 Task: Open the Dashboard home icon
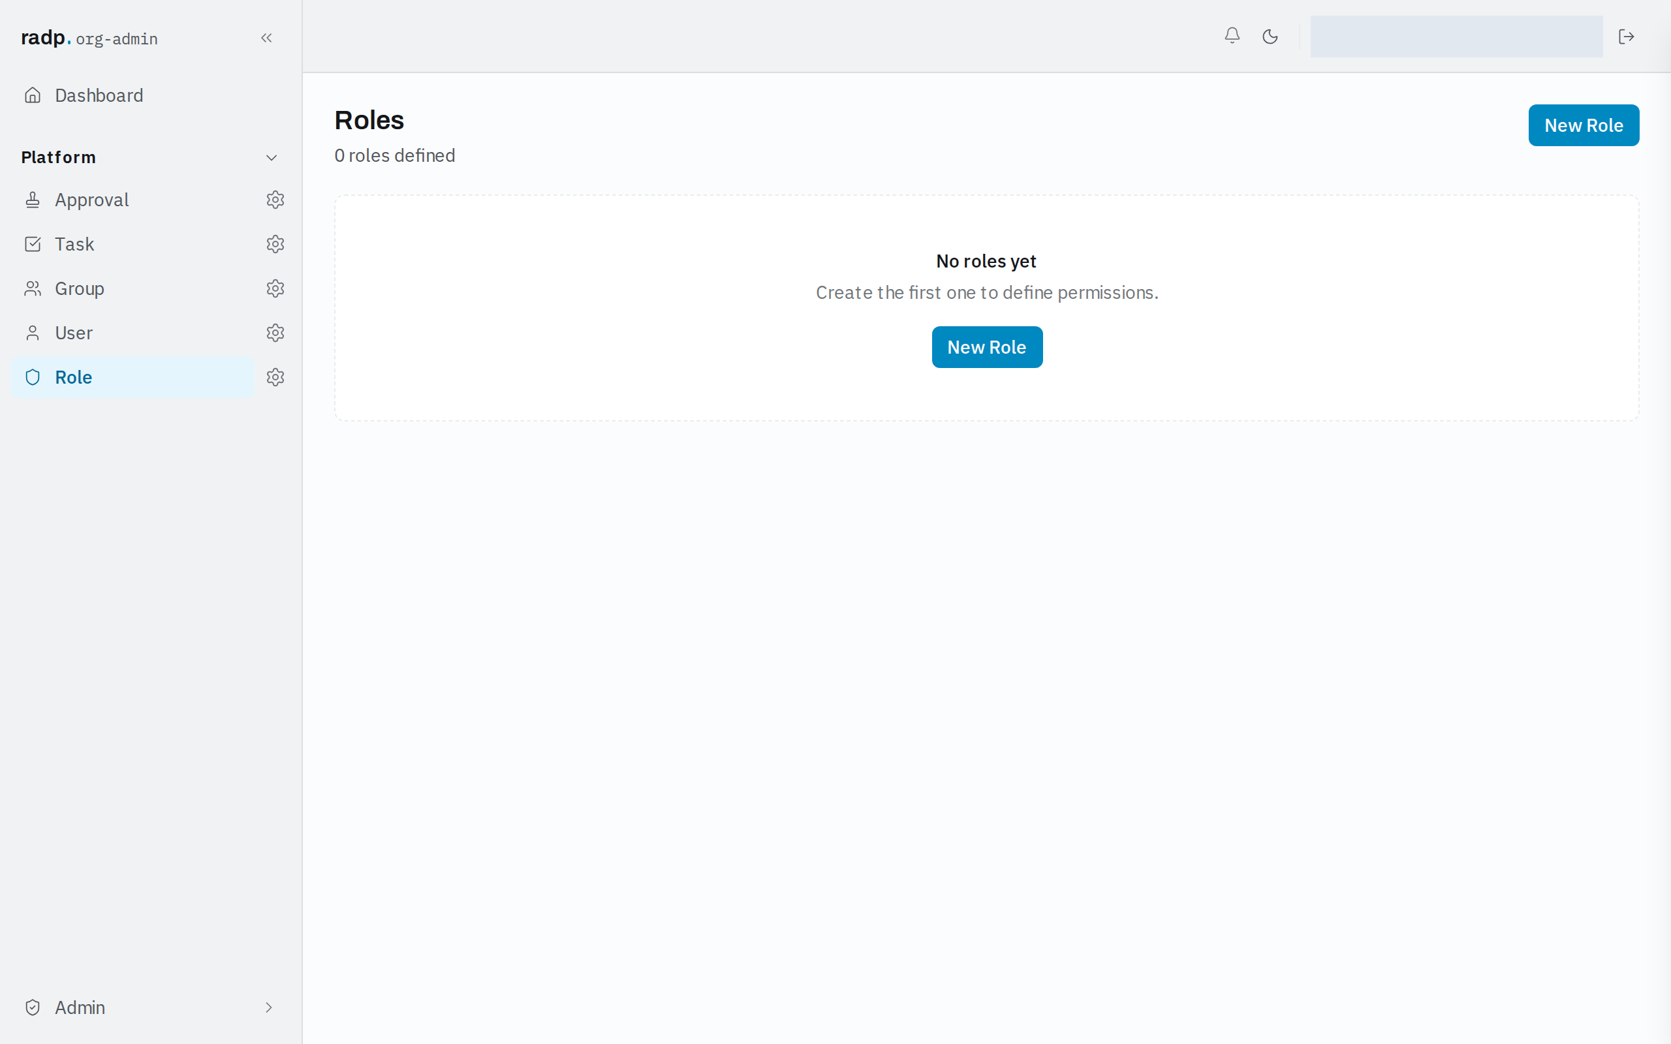(33, 95)
